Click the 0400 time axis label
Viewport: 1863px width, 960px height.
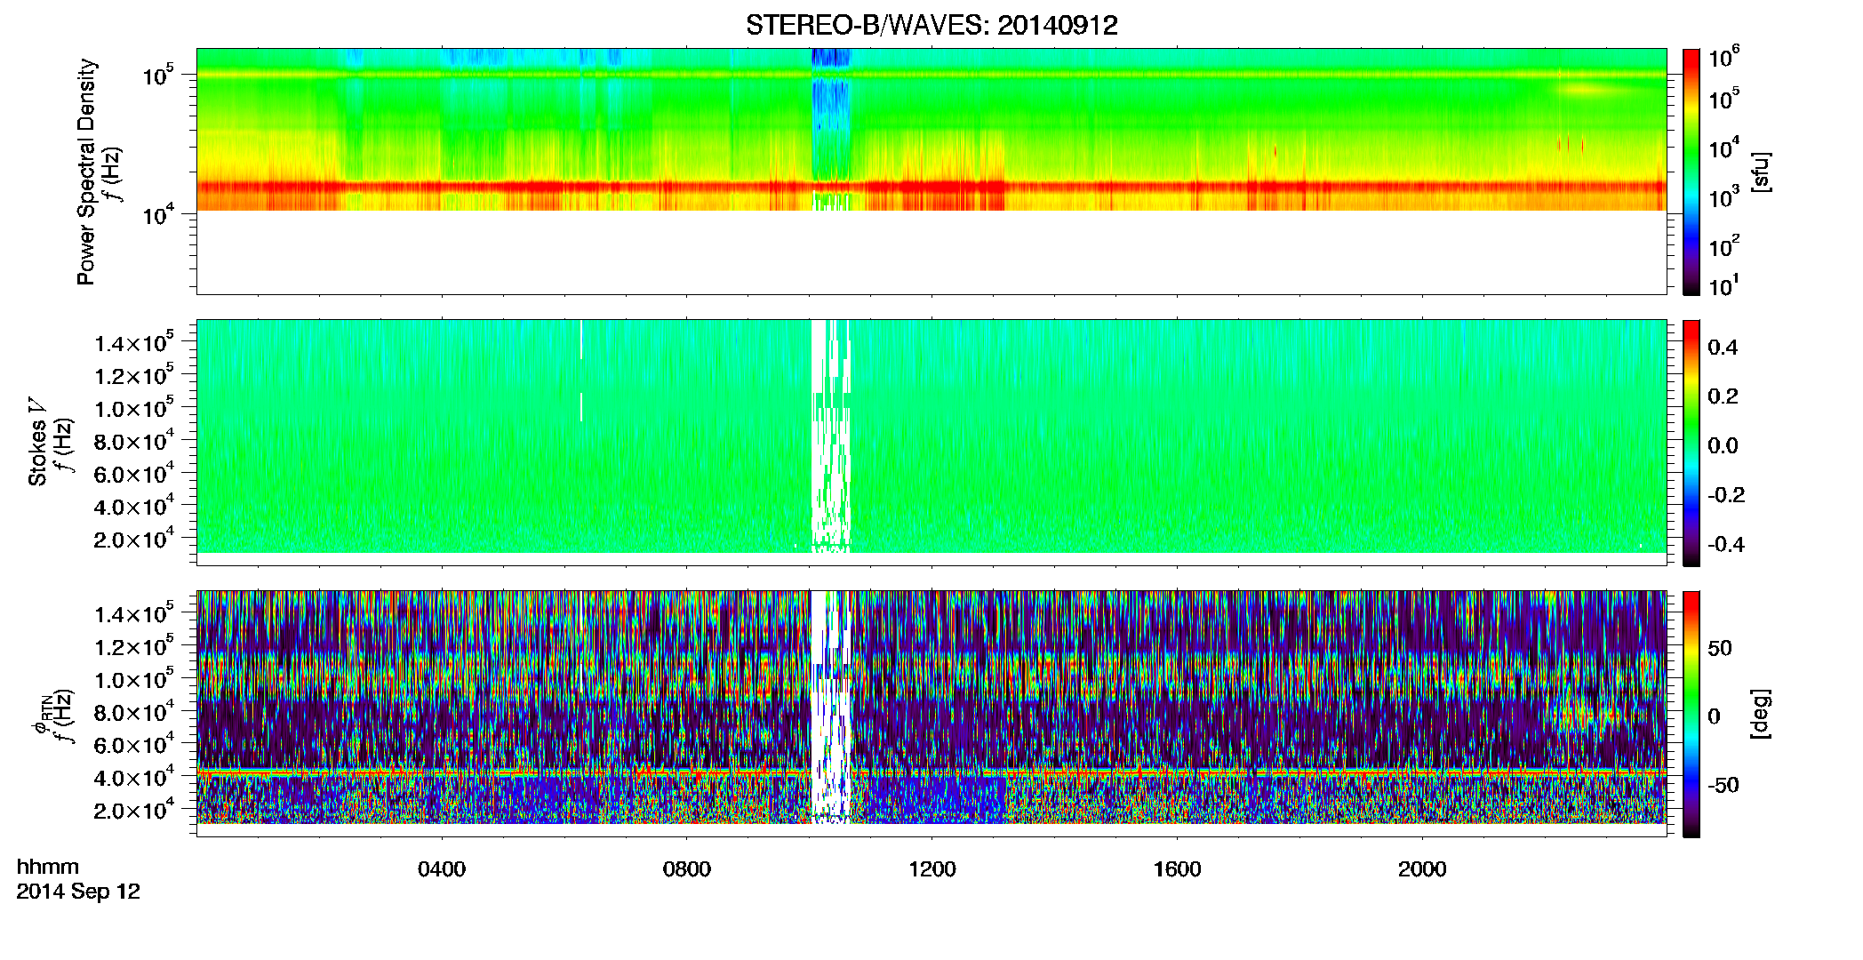442,869
